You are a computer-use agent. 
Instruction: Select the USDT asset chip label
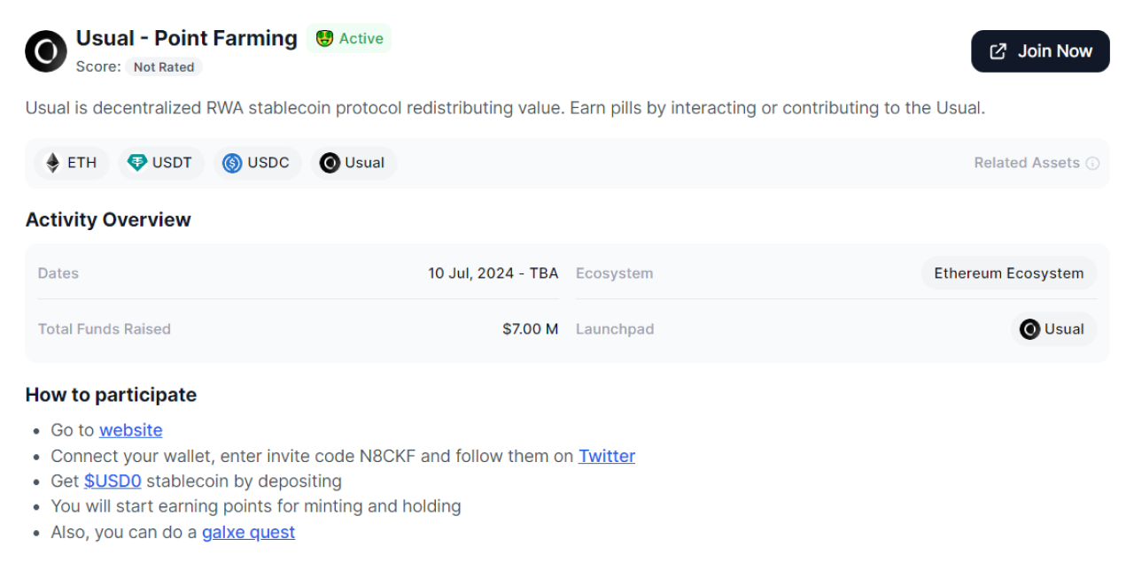point(172,163)
